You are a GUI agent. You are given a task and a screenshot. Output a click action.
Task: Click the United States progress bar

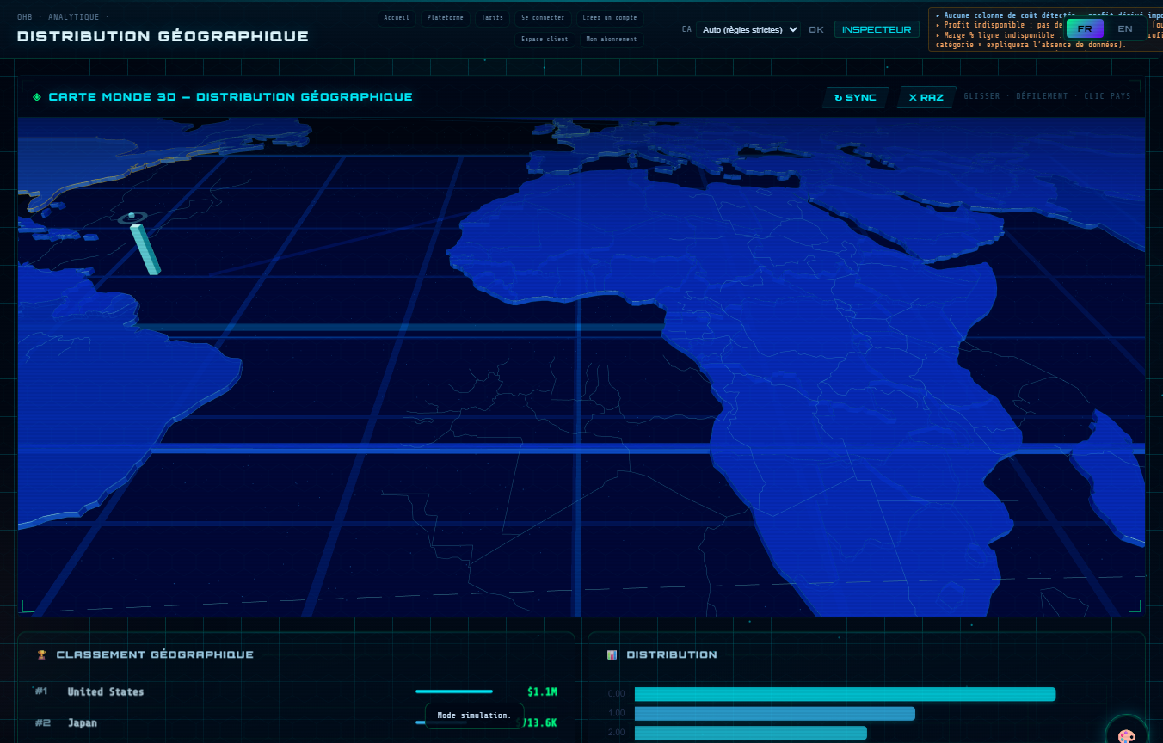click(454, 691)
